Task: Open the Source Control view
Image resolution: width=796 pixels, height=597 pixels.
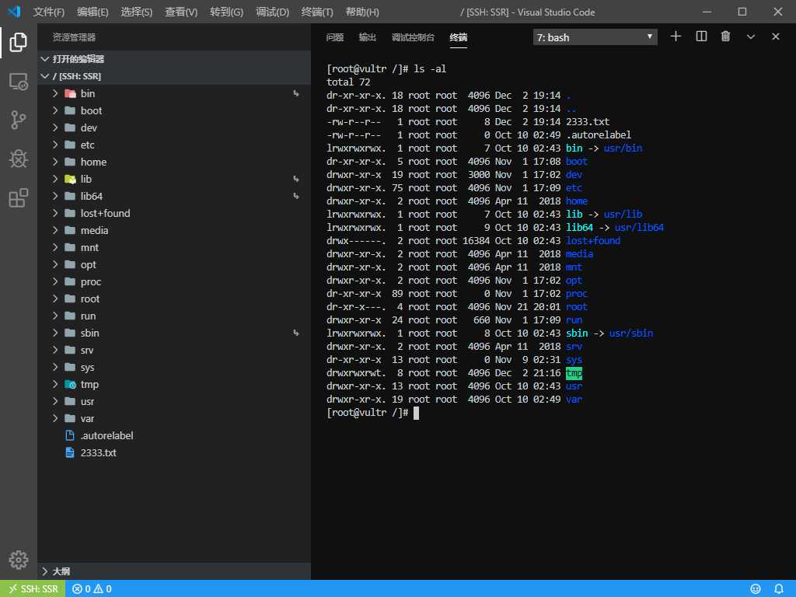Action: (x=19, y=120)
